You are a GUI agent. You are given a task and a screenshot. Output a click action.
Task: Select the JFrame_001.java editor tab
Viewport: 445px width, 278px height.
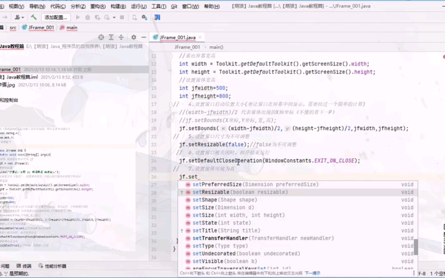click(177, 38)
